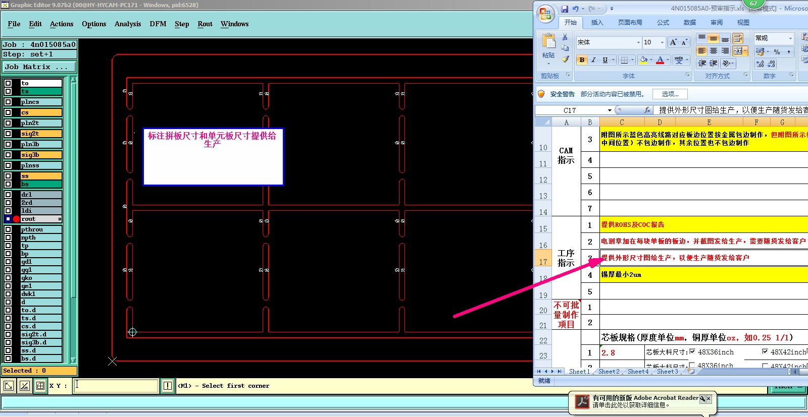Switch to 插入 ribbon tab
808x417 pixels.
597,22
